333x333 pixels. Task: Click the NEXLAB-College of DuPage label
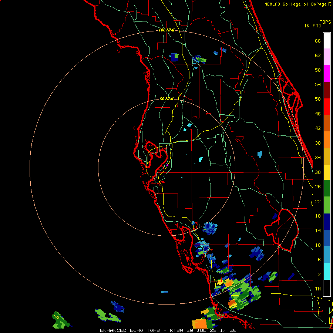point(295,4)
